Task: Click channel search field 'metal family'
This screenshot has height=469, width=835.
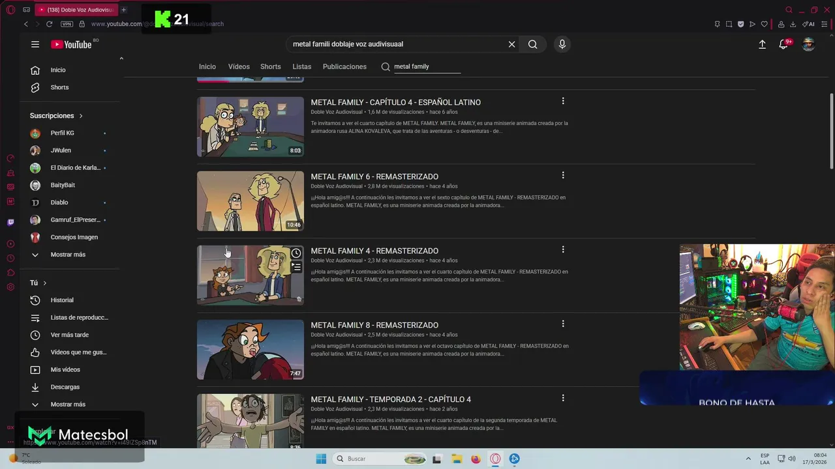Action: point(427,66)
